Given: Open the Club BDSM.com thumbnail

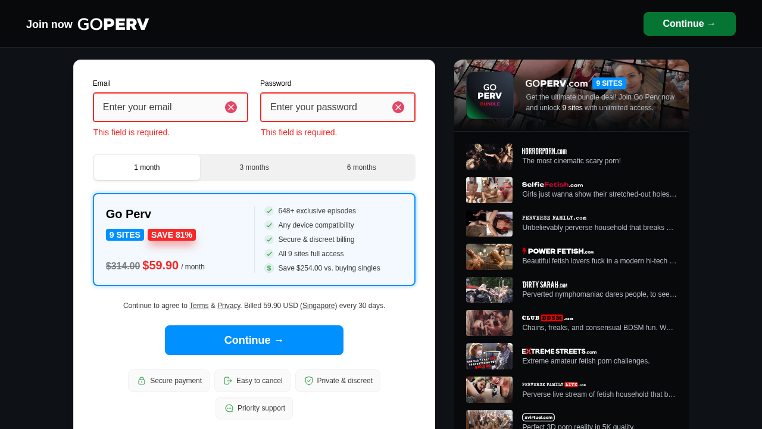Looking at the screenshot, I should pos(489,323).
